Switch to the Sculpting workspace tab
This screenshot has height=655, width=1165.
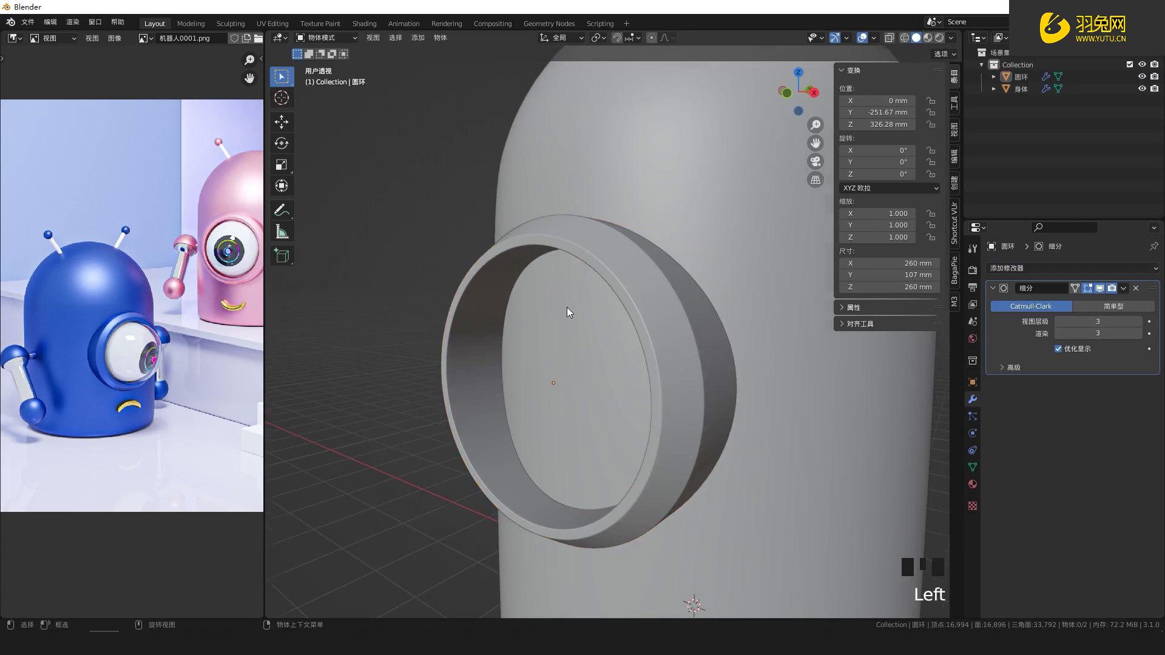231,23
